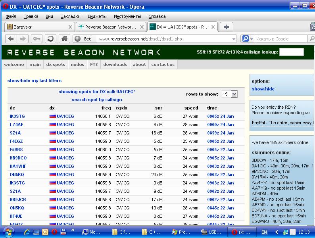
Task: Open the password wand key icon
Action: point(36,38)
